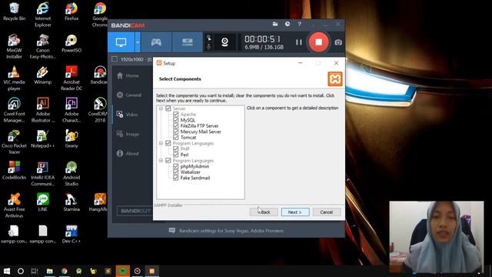Screen dimensions: 492x277
Task: Open the Dev-C++ desktop icon
Action: click(71, 234)
